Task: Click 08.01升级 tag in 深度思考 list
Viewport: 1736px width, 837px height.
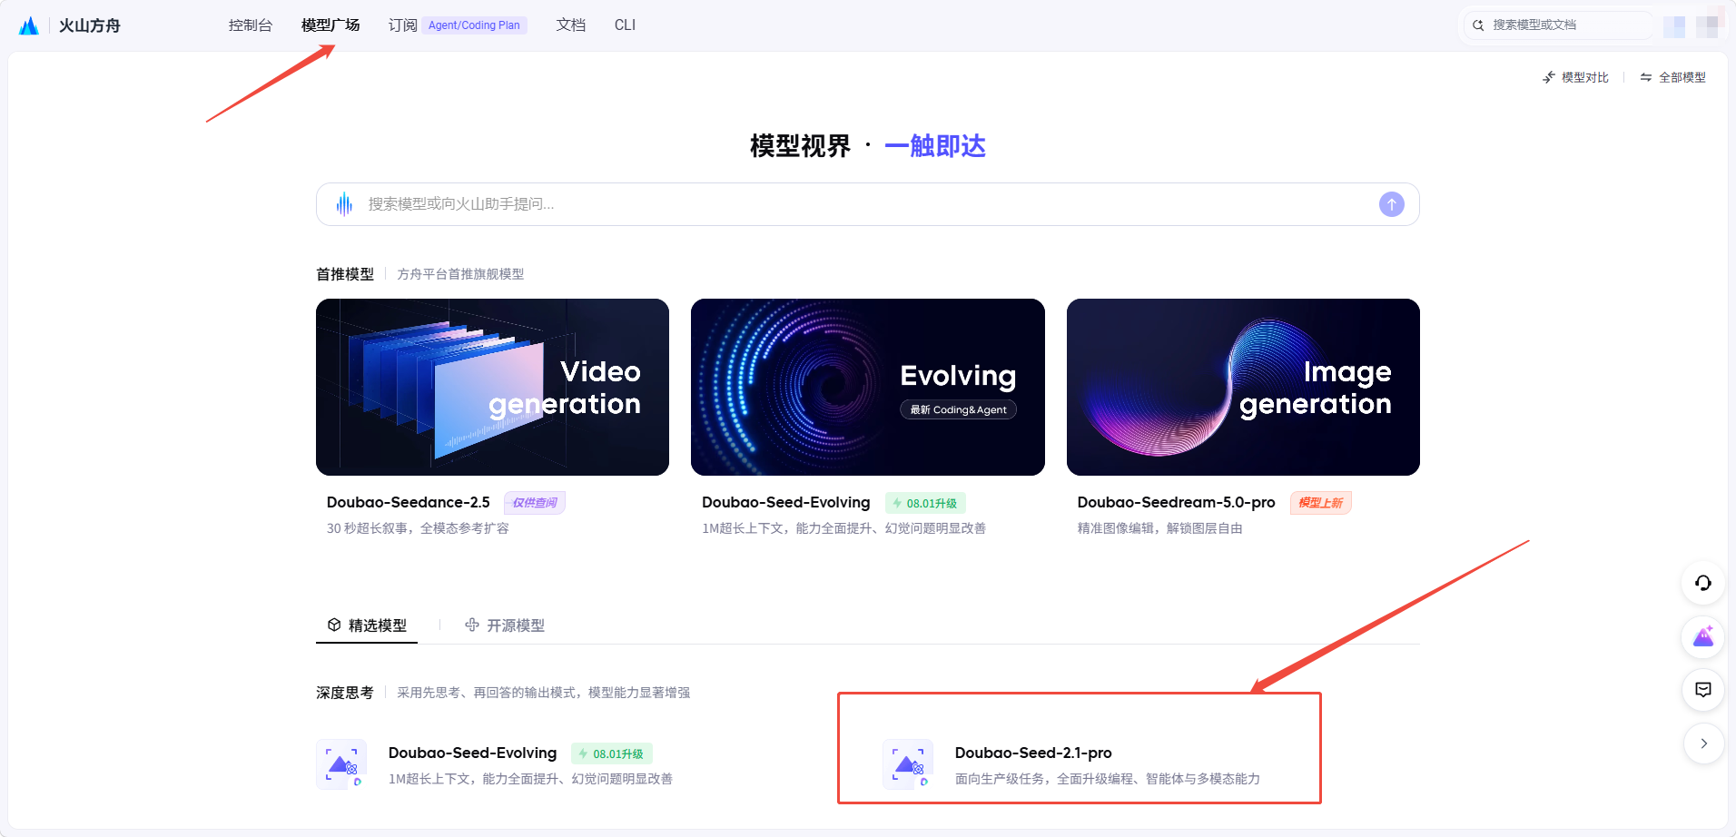Action: point(612,754)
